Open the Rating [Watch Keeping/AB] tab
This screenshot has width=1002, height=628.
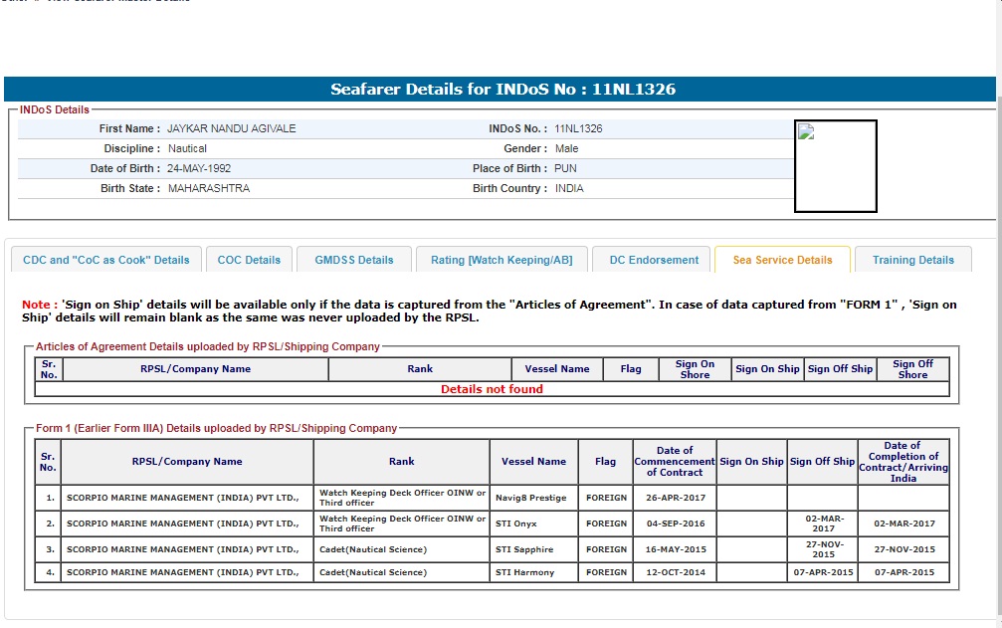pos(501,260)
